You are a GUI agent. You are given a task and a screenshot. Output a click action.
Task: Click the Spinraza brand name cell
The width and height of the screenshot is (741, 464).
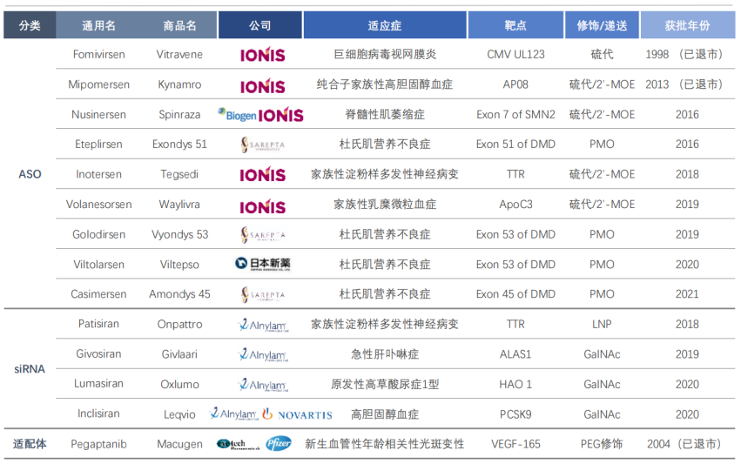(x=180, y=115)
